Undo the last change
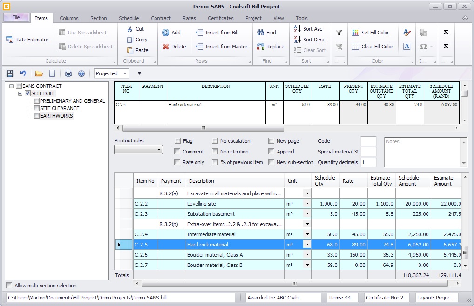 click(23, 73)
